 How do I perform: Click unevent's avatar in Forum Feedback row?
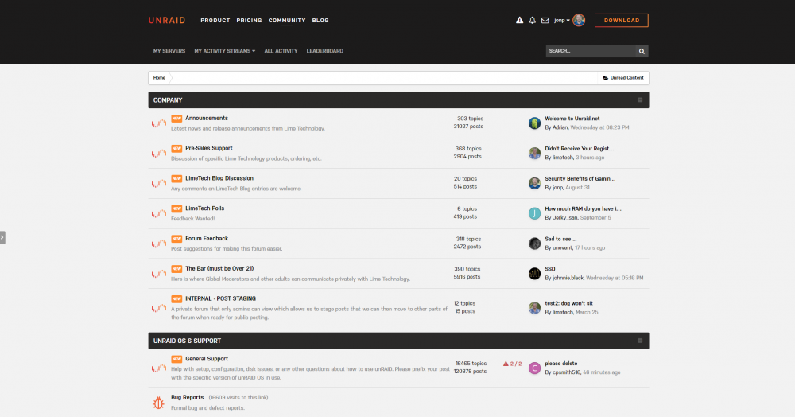pos(534,244)
